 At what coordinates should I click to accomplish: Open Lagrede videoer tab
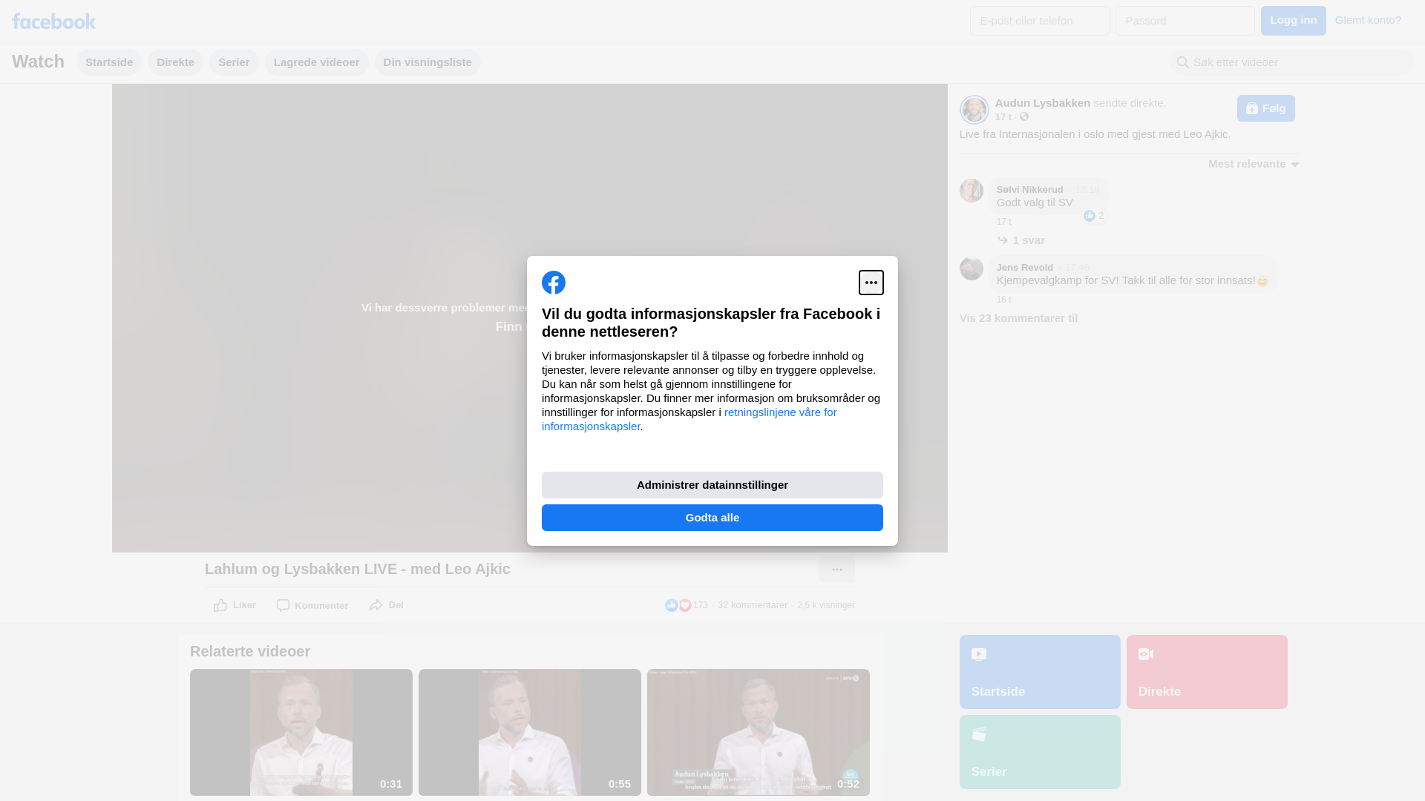coord(317,62)
